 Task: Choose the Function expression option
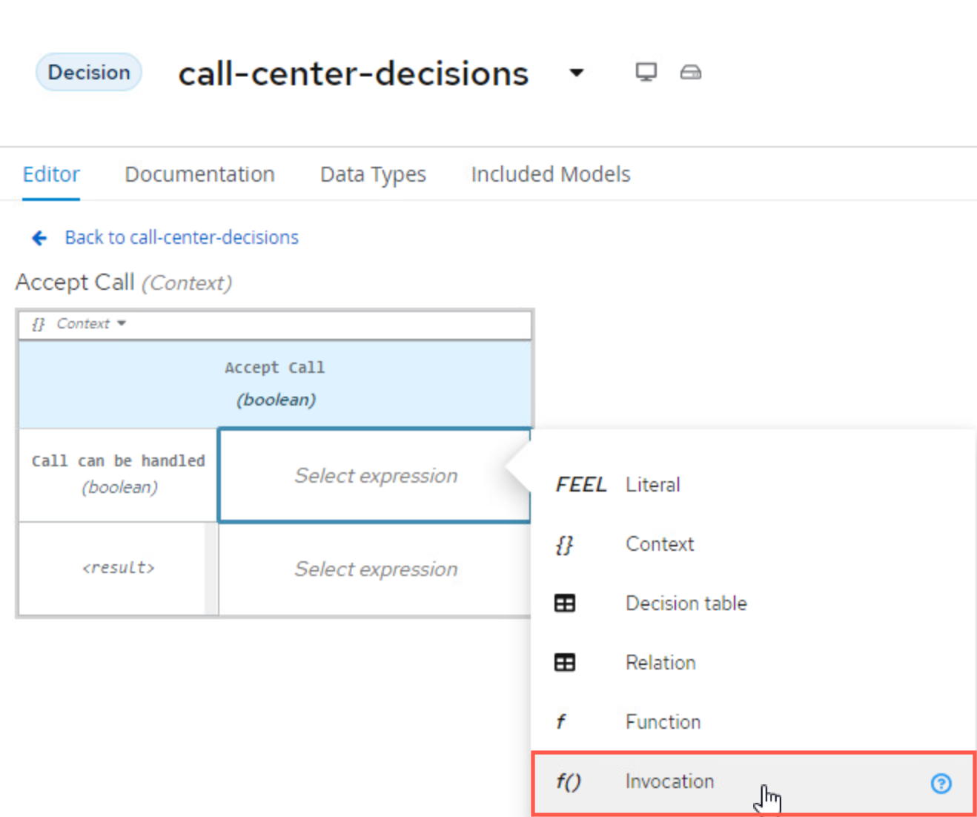tap(754, 722)
